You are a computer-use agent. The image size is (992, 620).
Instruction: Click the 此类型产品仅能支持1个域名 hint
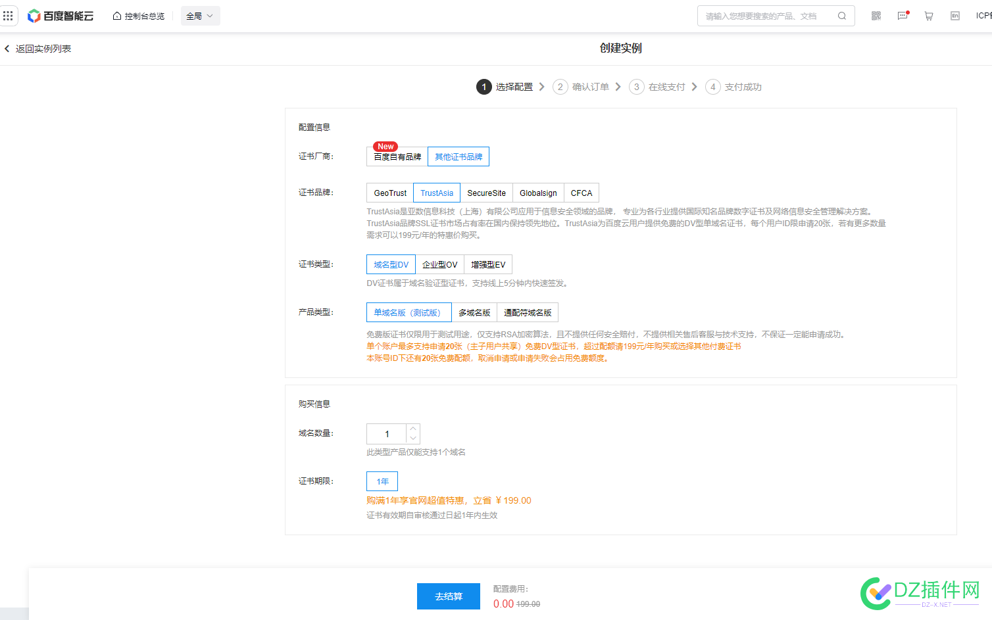416,452
